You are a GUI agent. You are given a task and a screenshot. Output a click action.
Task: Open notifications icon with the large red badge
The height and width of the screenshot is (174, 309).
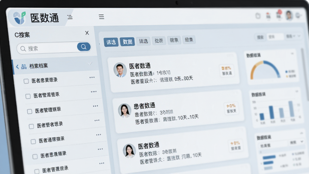click(x=279, y=14)
